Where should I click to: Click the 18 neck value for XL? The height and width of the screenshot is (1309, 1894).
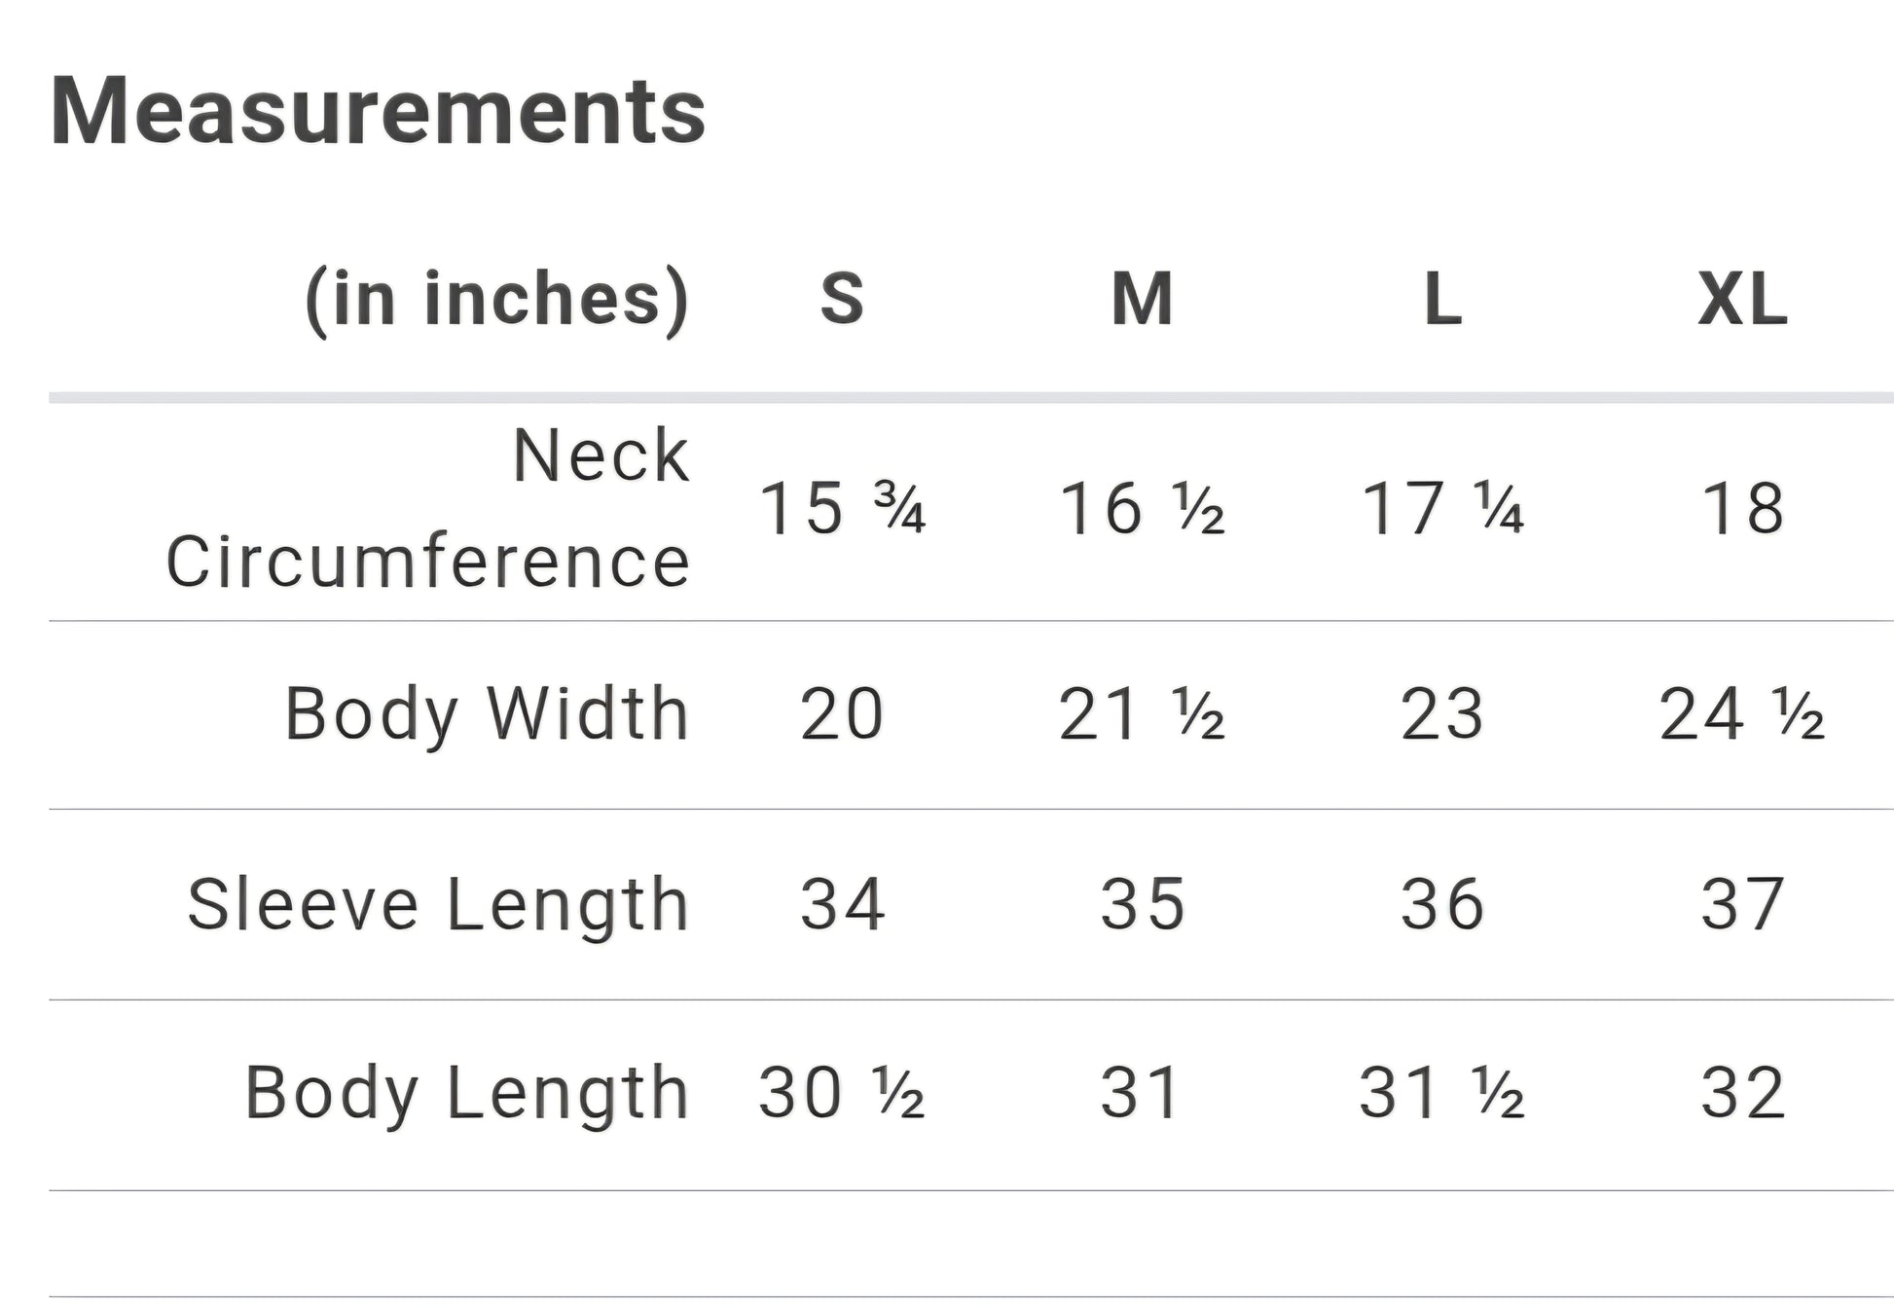(x=1742, y=508)
